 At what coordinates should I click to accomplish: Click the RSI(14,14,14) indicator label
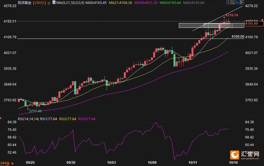click(x=28, y=119)
